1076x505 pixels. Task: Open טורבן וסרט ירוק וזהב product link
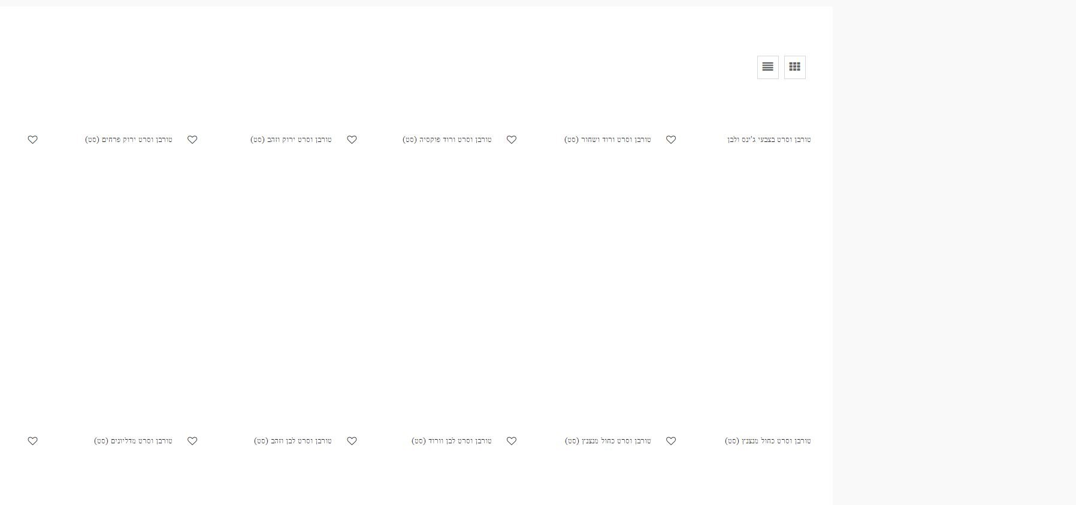pyautogui.click(x=291, y=140)
